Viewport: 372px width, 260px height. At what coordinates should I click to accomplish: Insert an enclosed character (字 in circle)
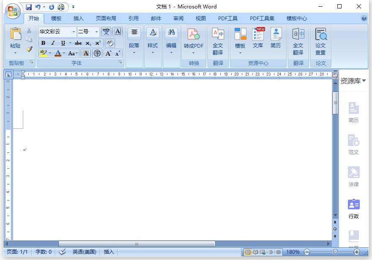click(x=97, y=53)
